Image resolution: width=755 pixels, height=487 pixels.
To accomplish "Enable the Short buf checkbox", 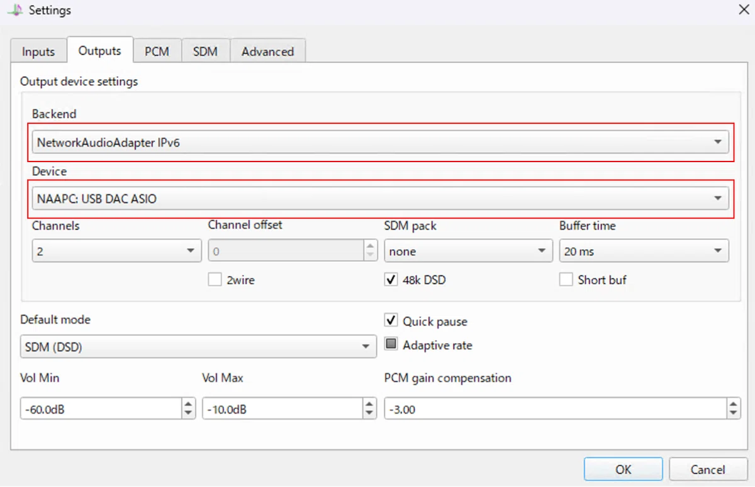I will (x=566, y=280).
